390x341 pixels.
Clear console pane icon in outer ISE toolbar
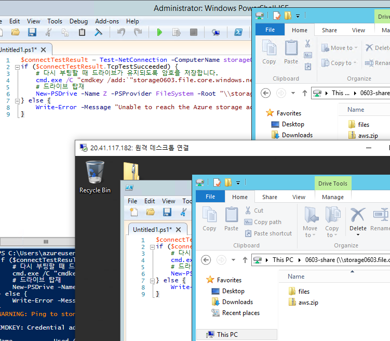[98, 32]
